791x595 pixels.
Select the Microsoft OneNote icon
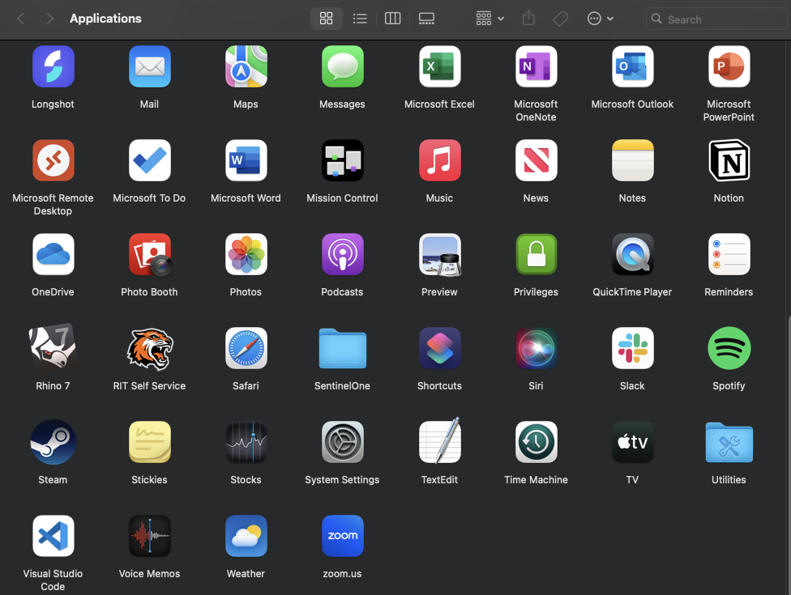click(x=536, y=66)
